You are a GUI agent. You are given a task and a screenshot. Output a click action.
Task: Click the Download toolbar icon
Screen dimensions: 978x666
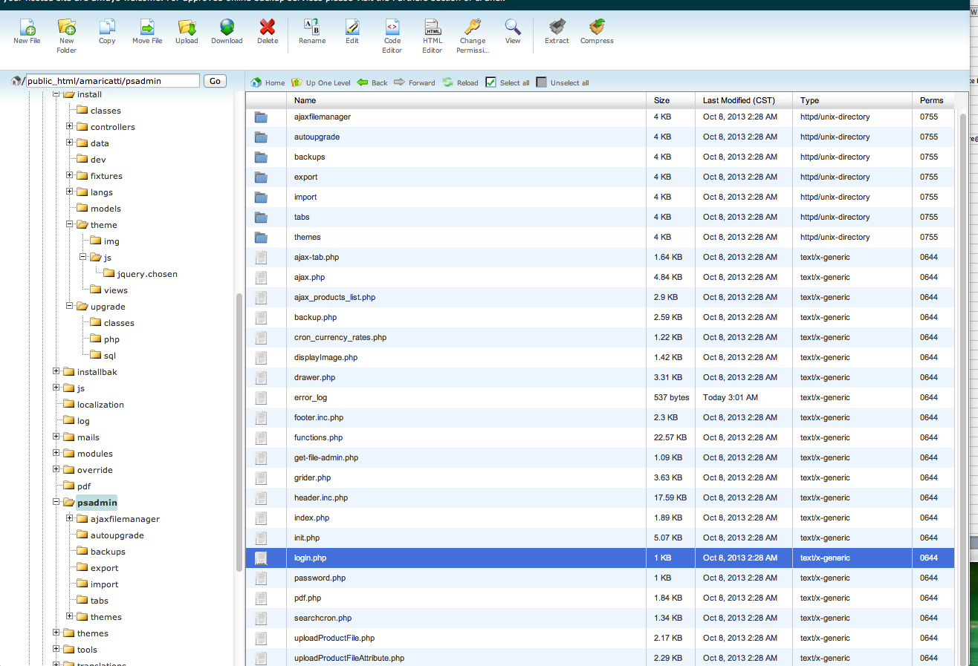tap(227, 27)
